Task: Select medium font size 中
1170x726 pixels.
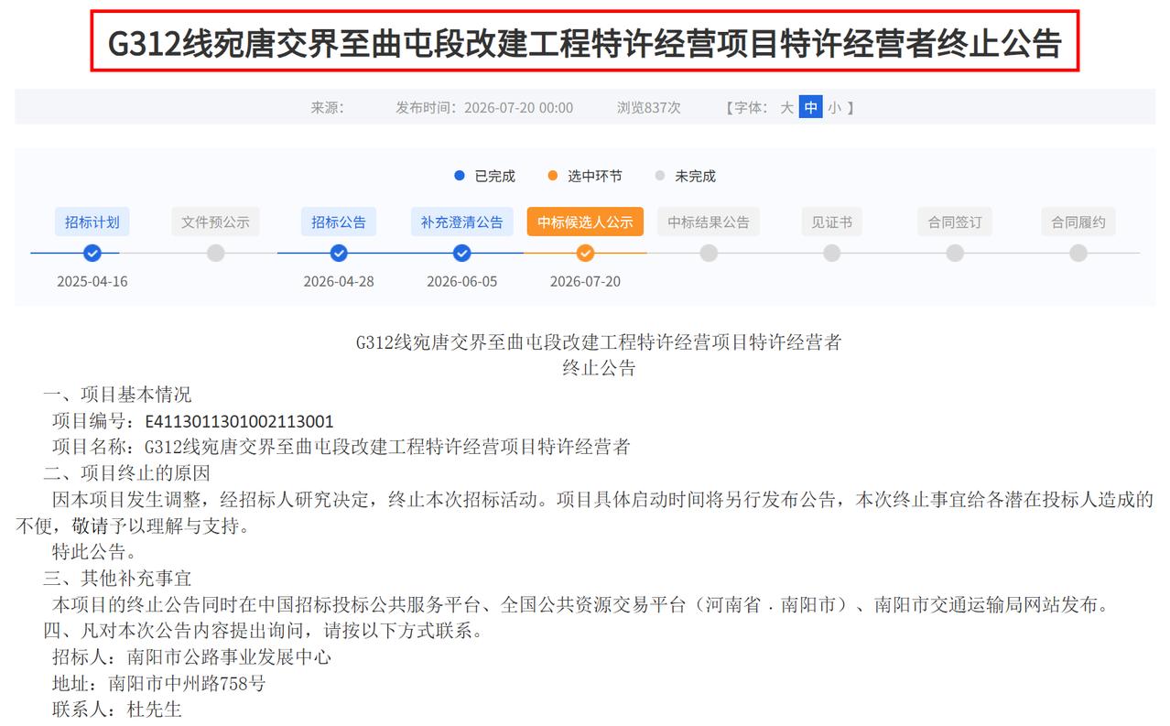Action: coord(810,107)
